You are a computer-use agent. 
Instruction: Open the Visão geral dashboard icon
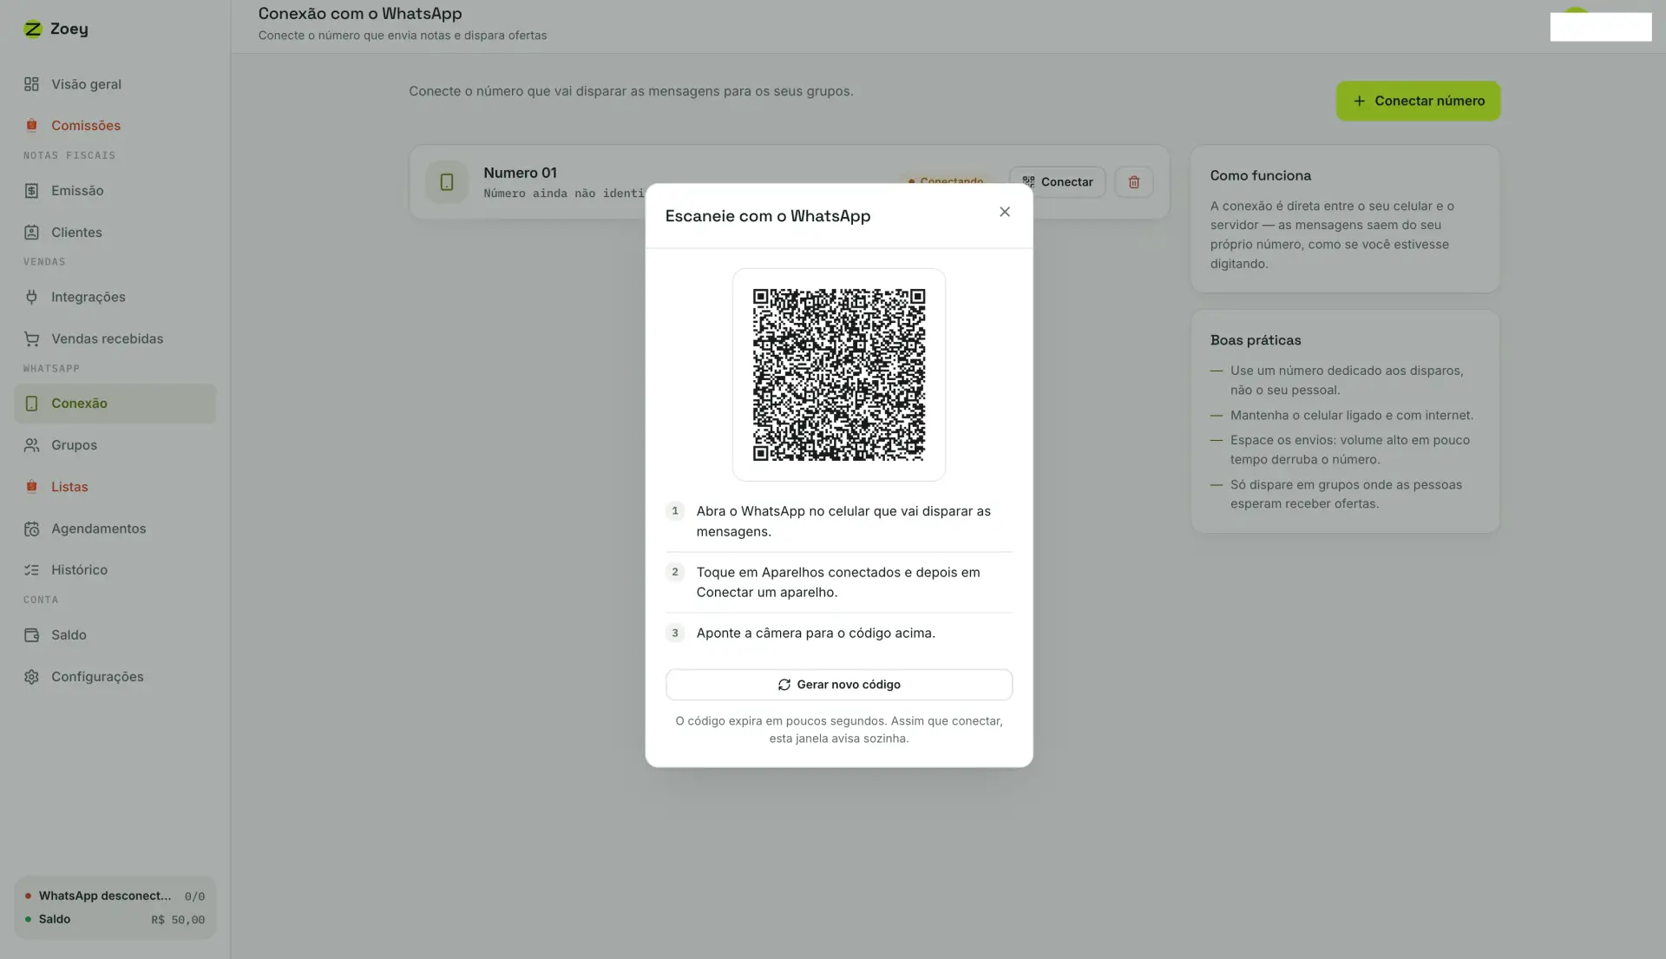pyautogui.click(x=31, y=84)
